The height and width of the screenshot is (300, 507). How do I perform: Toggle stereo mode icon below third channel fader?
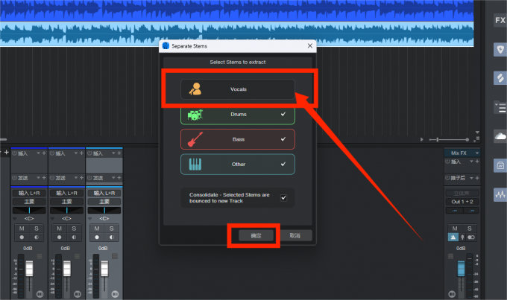click(115, 294)
